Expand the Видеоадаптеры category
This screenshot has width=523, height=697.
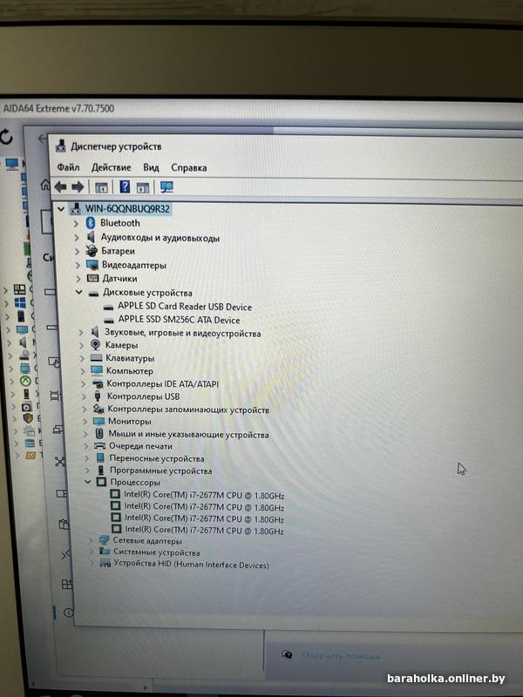point(78,266)
